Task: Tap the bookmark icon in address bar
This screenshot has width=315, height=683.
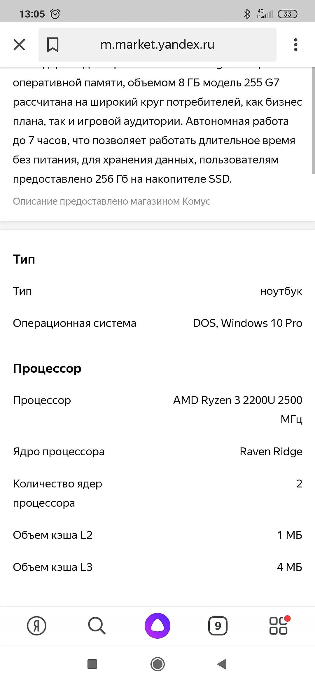Action: point(53,45)
